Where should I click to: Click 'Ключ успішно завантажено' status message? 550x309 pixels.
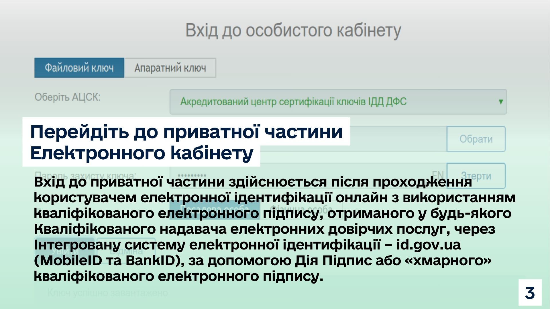pyautogui.click(x=108, y=293)
